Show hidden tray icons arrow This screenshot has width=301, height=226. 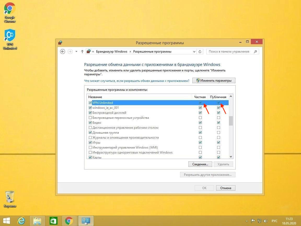pos(247,221)
